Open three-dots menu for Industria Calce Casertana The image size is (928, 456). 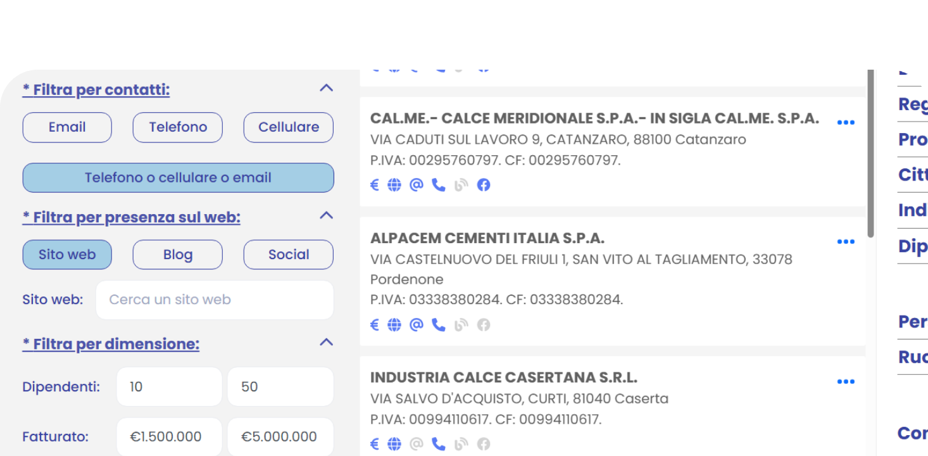(x=846, y=381)
